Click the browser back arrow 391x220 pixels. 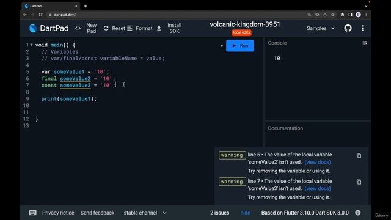(x=25, y=15)
